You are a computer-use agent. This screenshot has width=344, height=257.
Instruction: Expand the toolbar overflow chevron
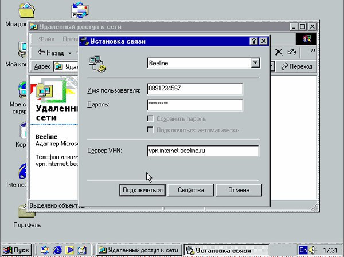[x=313, y=50]
